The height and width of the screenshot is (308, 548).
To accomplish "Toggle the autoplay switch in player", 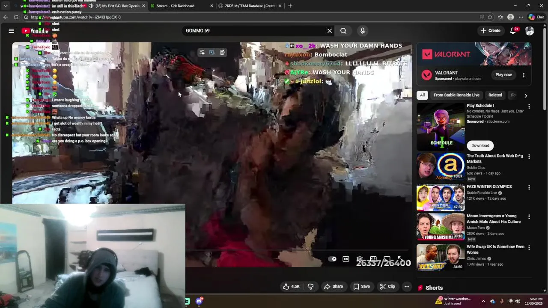I will 332,259.
